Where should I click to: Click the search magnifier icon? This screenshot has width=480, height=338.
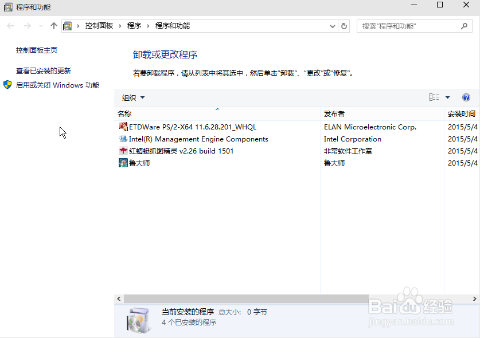[x=464, y=26]
